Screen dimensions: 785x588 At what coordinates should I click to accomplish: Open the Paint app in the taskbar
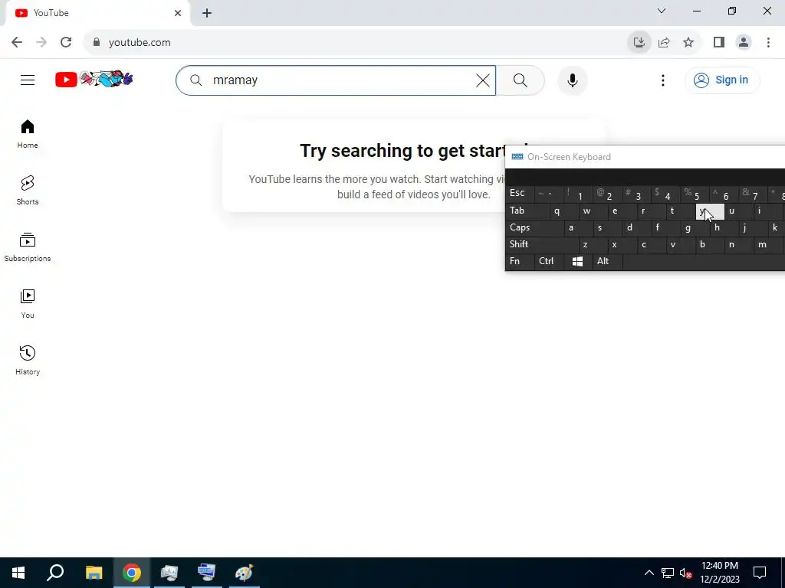point(244,573)
